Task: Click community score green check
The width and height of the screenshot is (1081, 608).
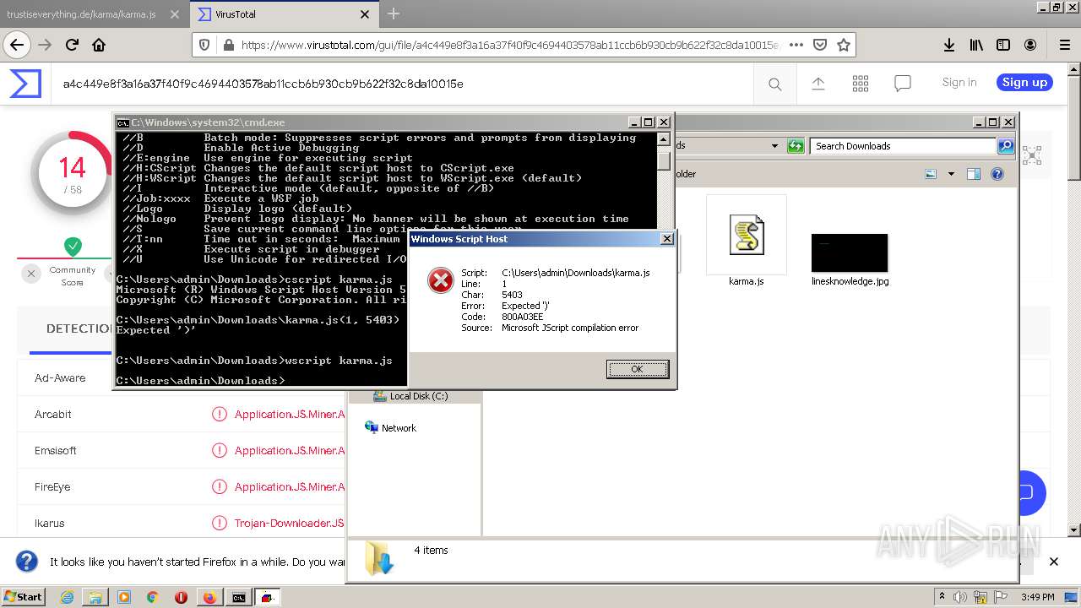Action: coord(73,247)
